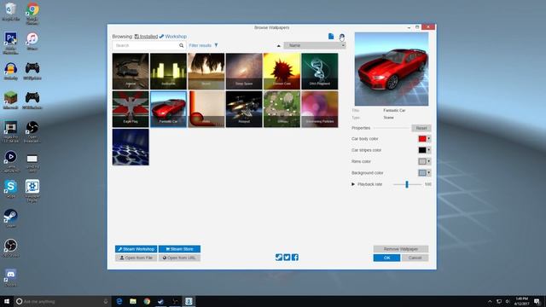
Task: Open the Windows Start menu
Action: (7, 301)
